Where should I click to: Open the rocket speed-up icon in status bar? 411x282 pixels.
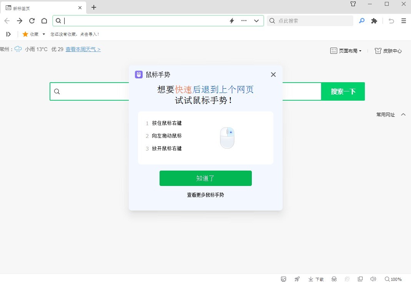[x=297, y=279]
